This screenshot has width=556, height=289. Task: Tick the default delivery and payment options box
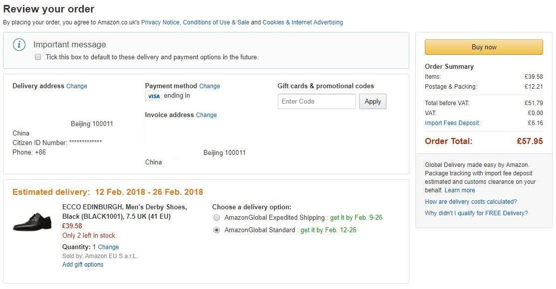tap(38, 57)
